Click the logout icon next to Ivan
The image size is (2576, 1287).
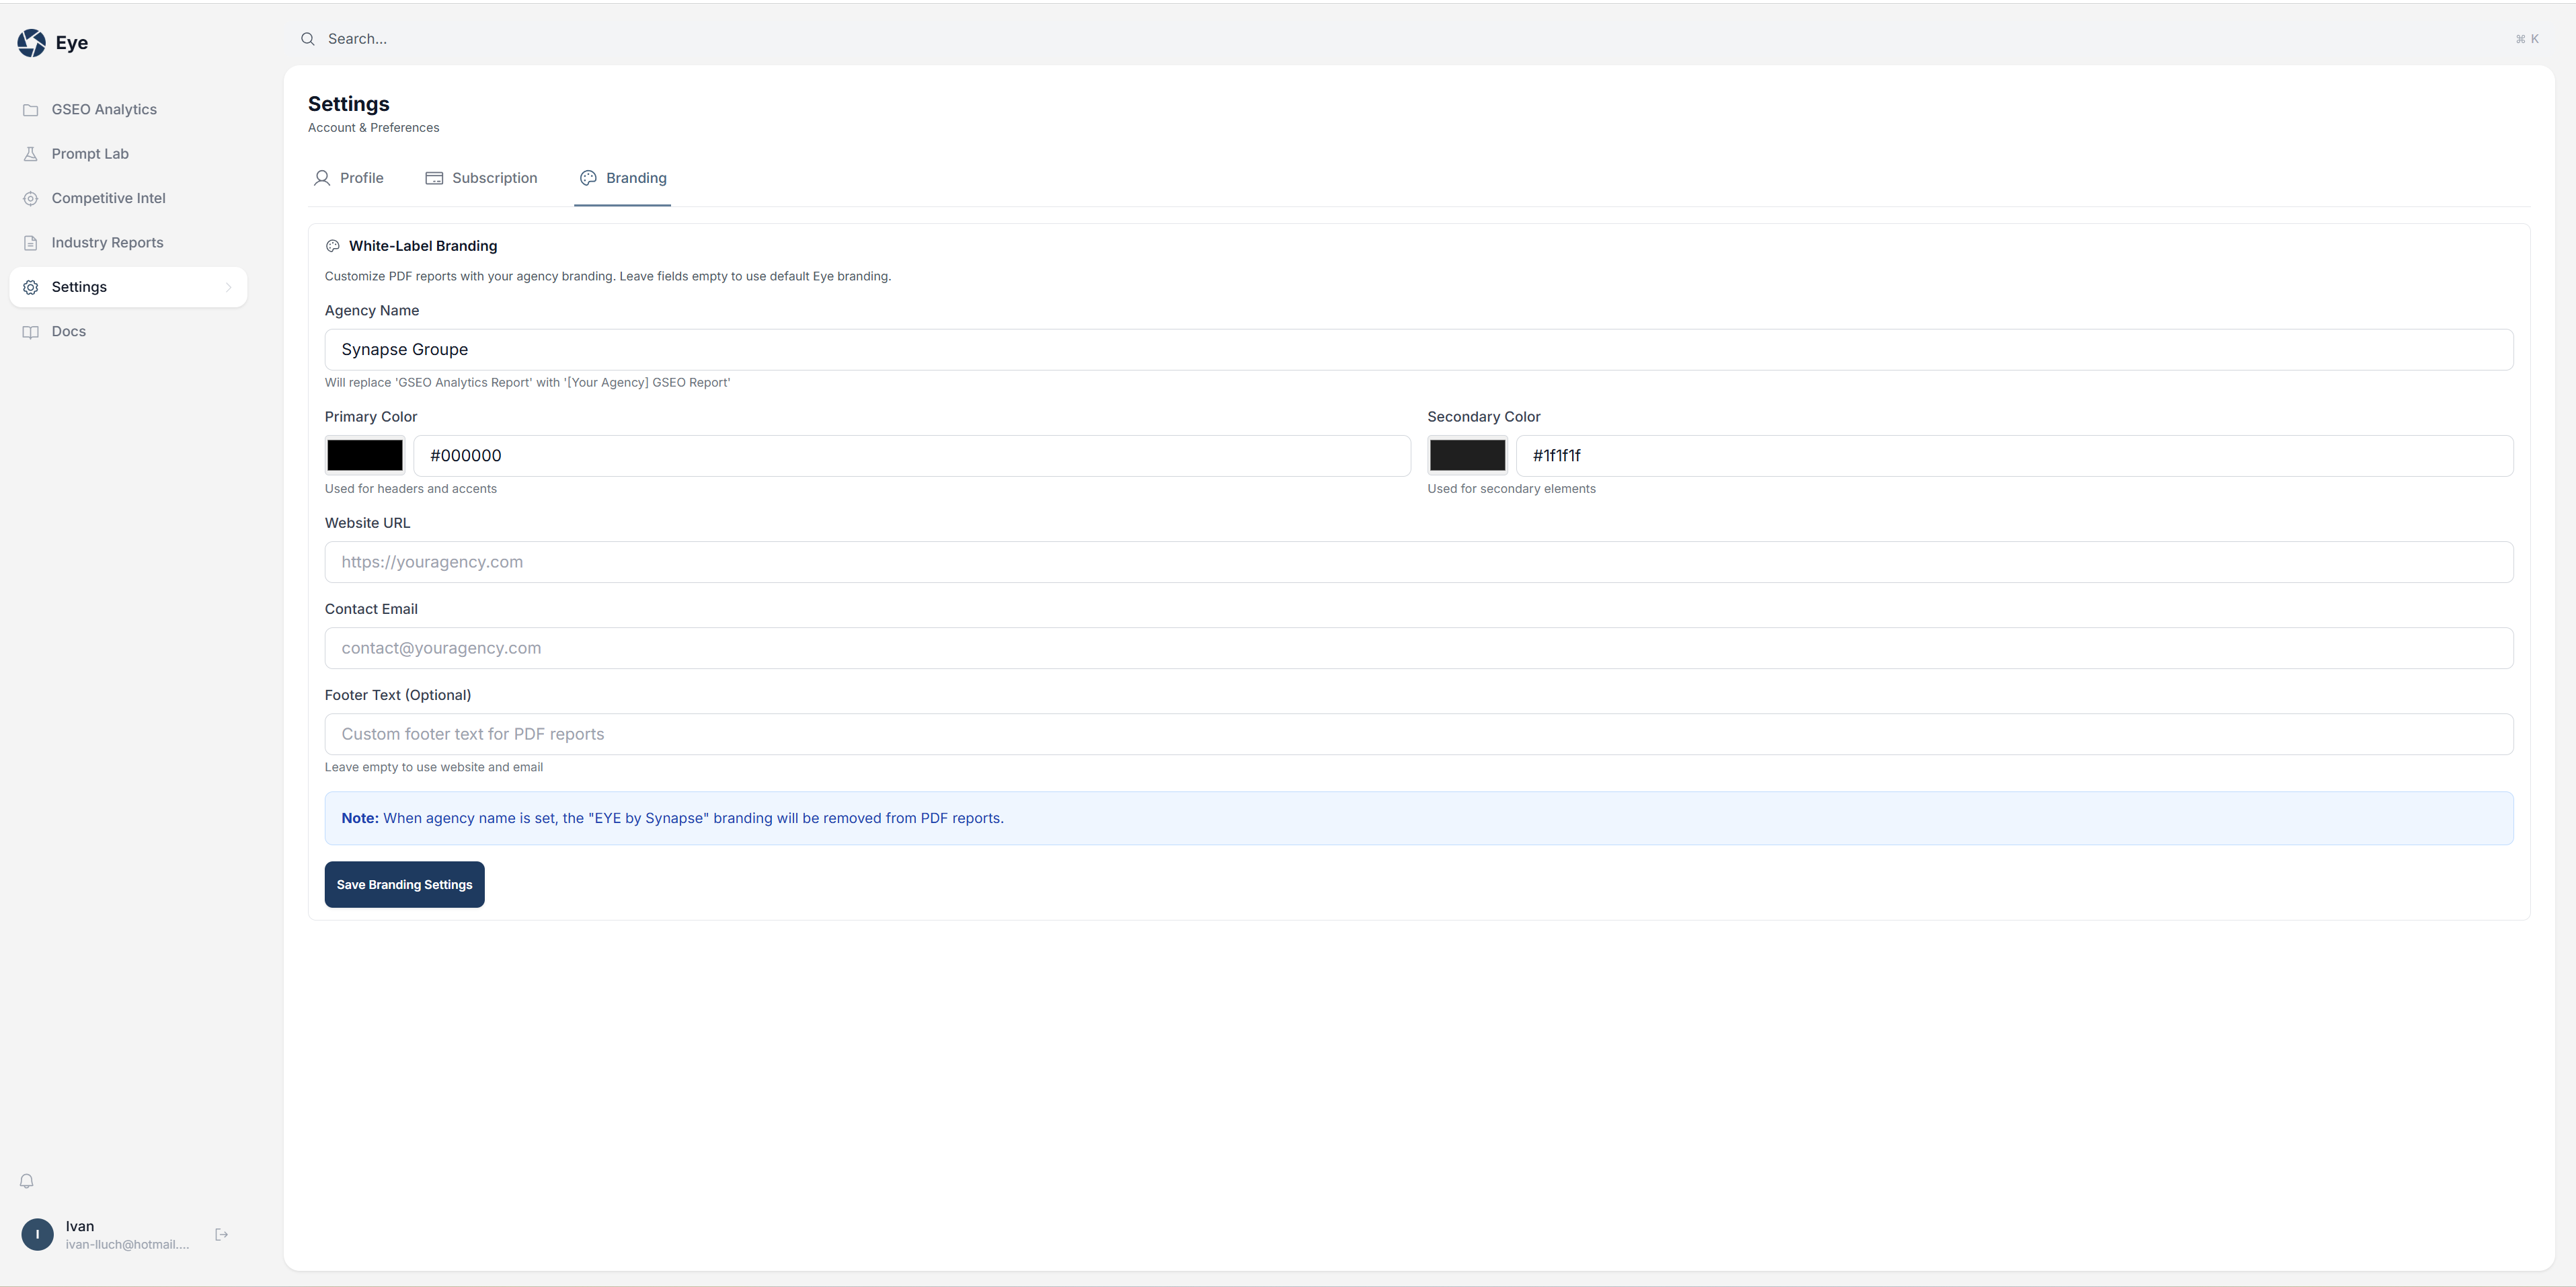(222, 1234)
